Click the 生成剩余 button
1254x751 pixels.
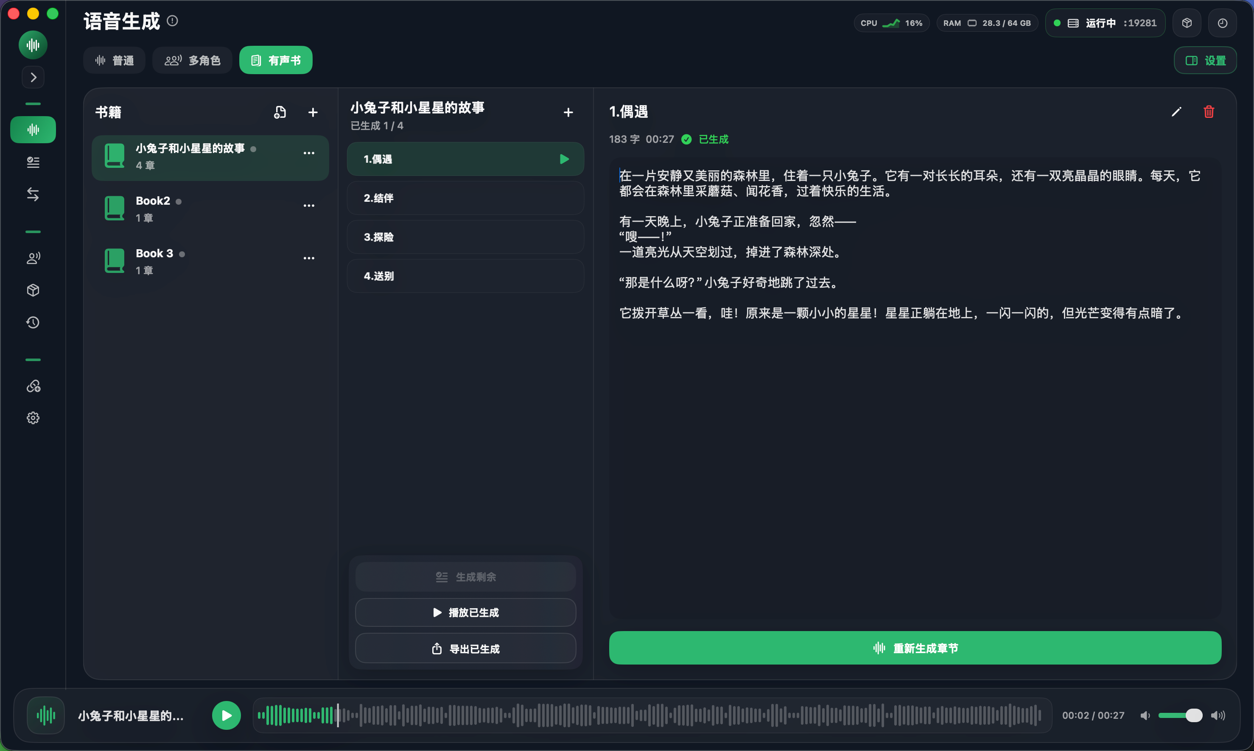[x=465, y=577]
